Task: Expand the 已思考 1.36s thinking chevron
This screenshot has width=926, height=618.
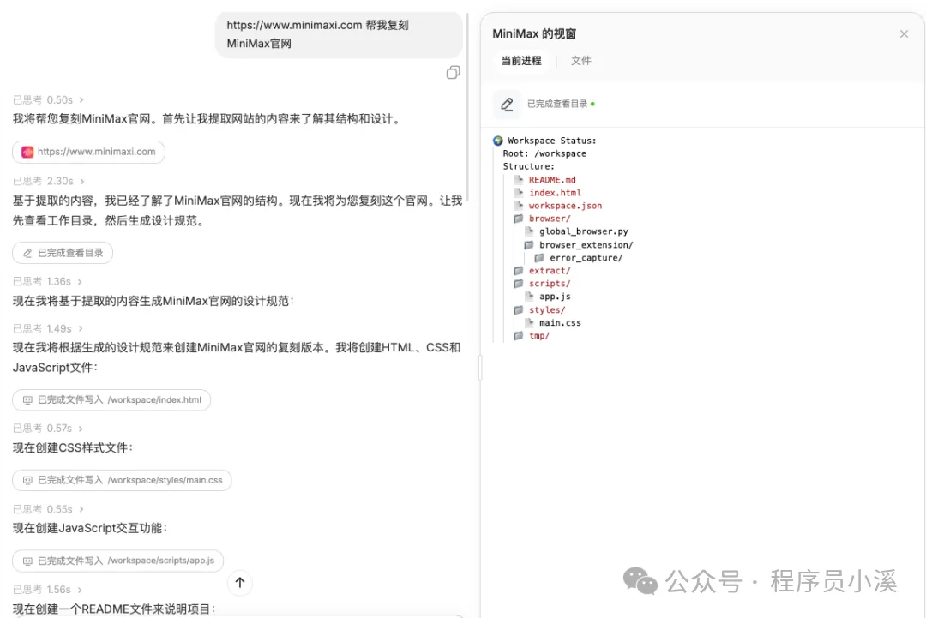Action: (x=80, y=281)
